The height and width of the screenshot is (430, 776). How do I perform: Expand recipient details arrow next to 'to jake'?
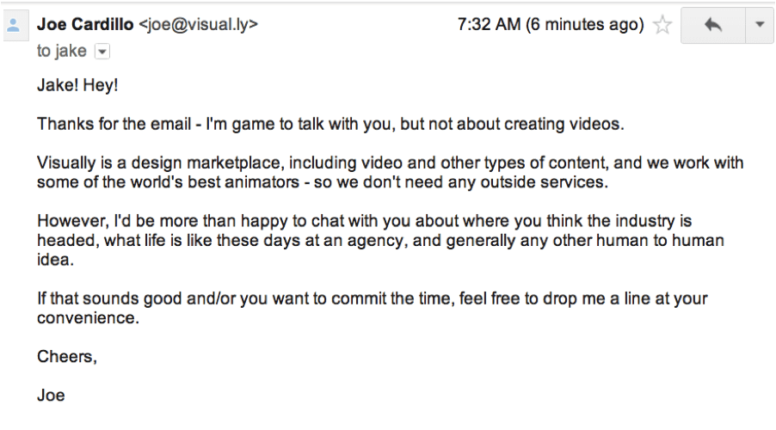point(102,52)
